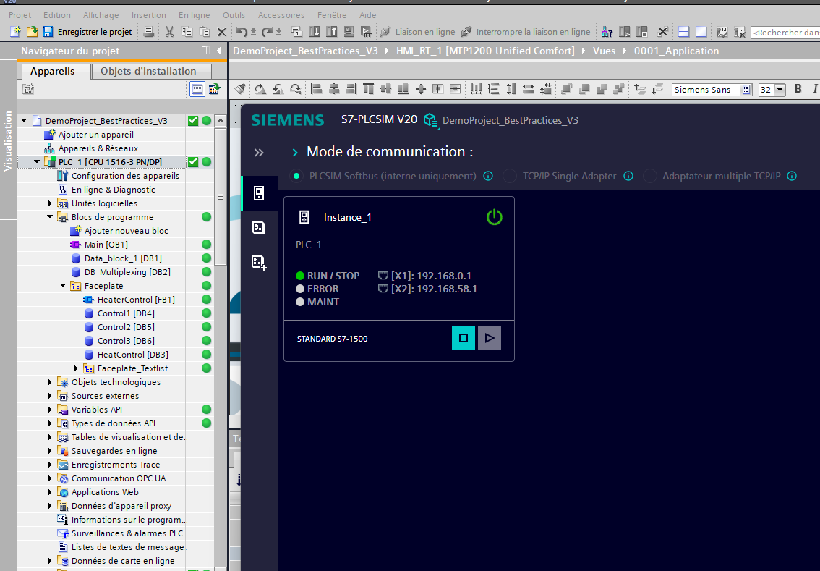Click the Open project icon
Screen dimensions: 820x571
click(x=32, y=32)
